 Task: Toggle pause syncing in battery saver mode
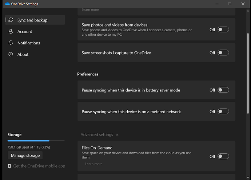click(223, 90)
